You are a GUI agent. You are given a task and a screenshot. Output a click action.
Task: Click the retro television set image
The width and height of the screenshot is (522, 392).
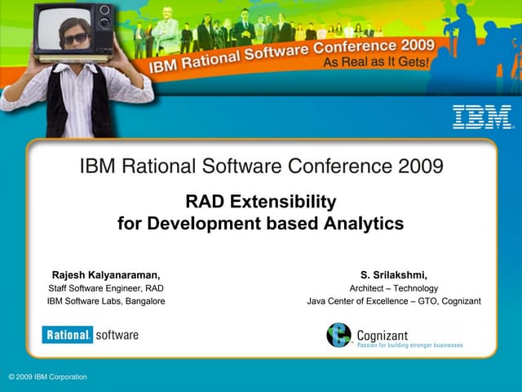[75, 29]
